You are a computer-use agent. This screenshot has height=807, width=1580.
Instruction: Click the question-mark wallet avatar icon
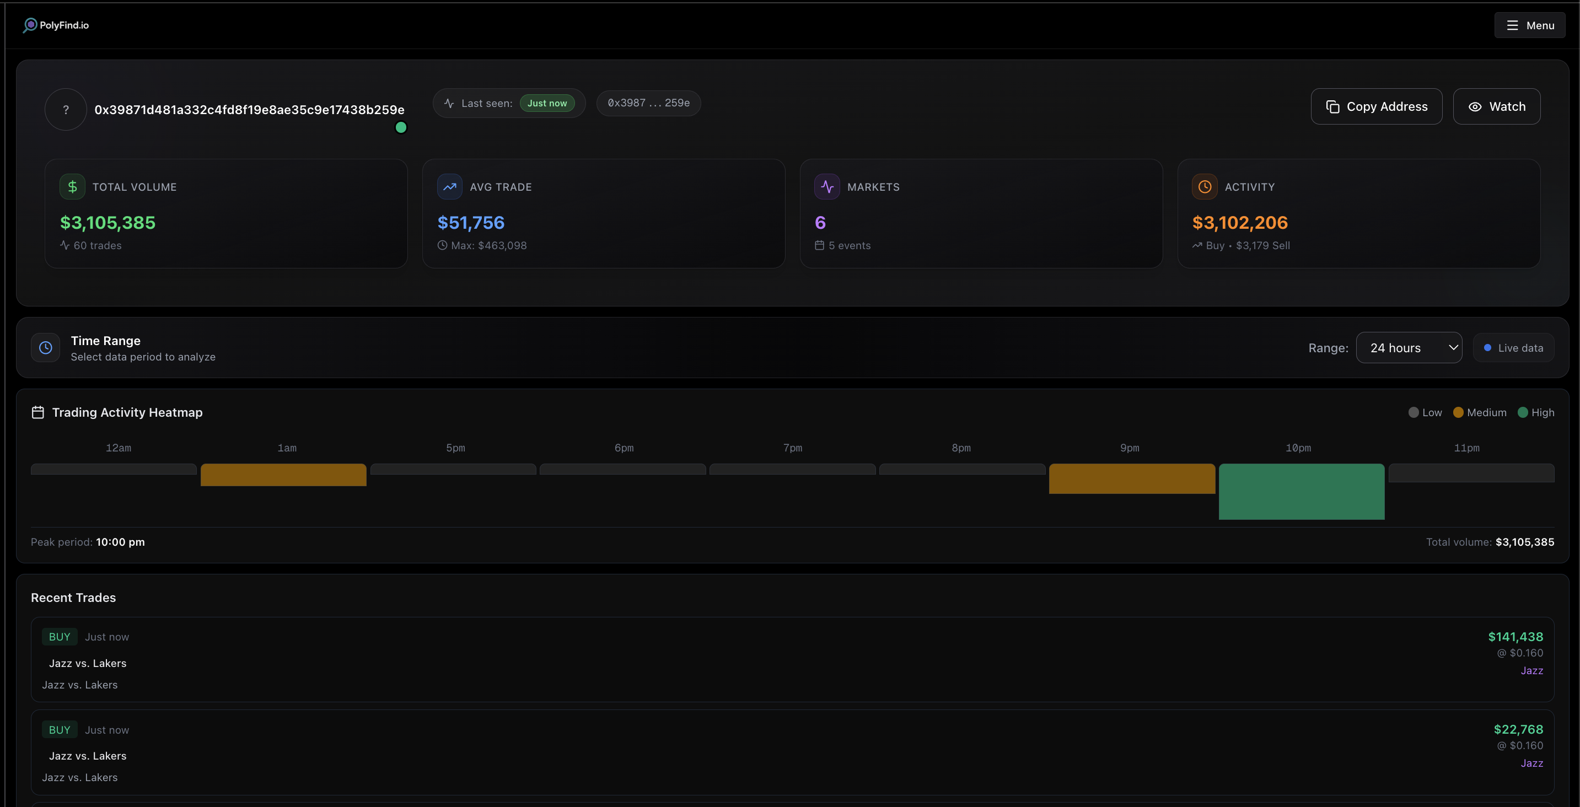[x=65, y=109]
